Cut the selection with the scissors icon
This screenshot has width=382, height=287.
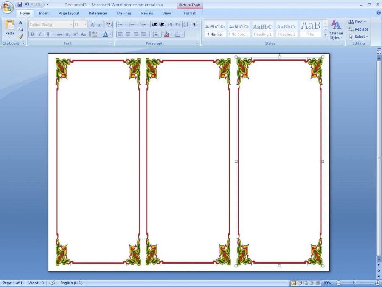[x=20, y=22]
